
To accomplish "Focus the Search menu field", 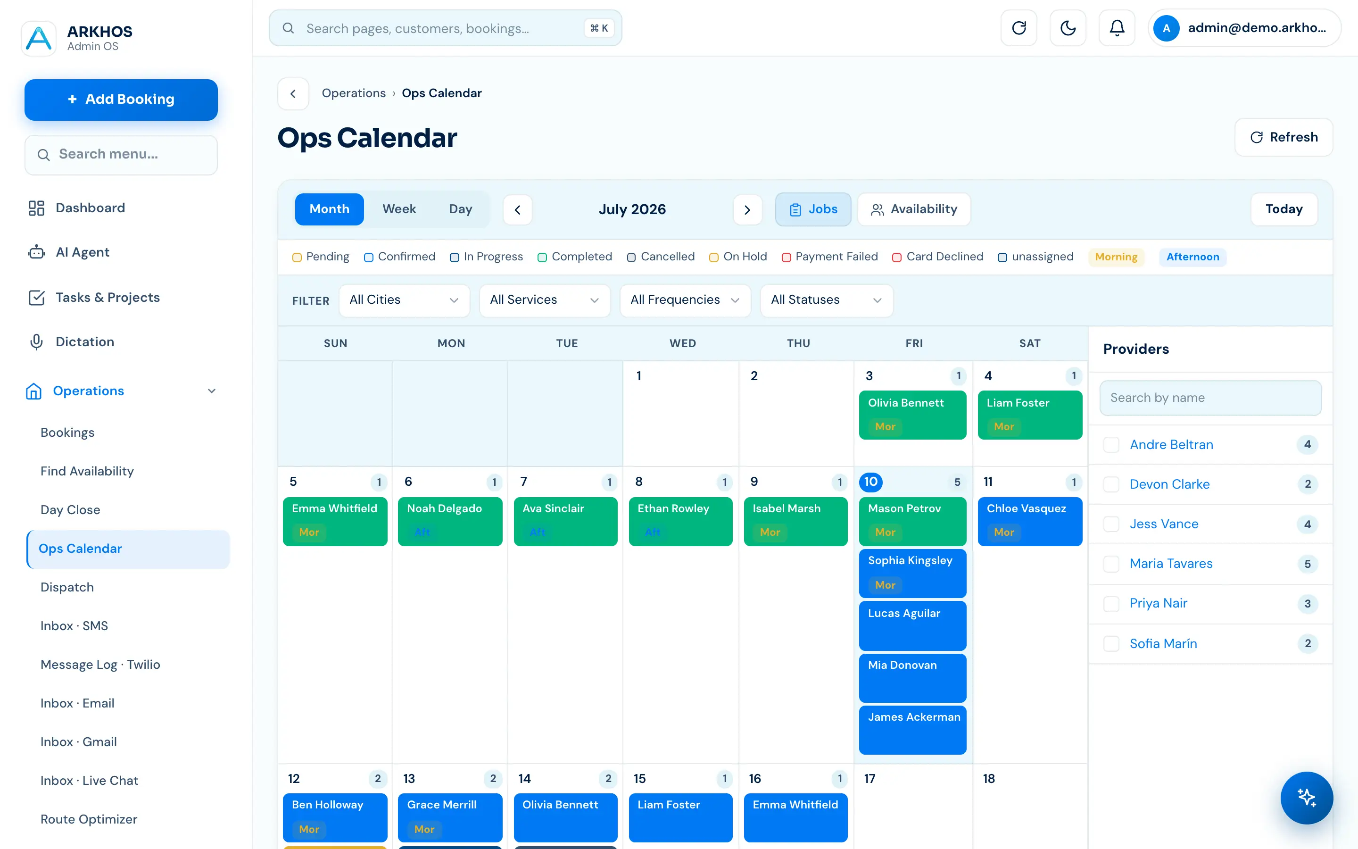I will (x=121, y=155).
